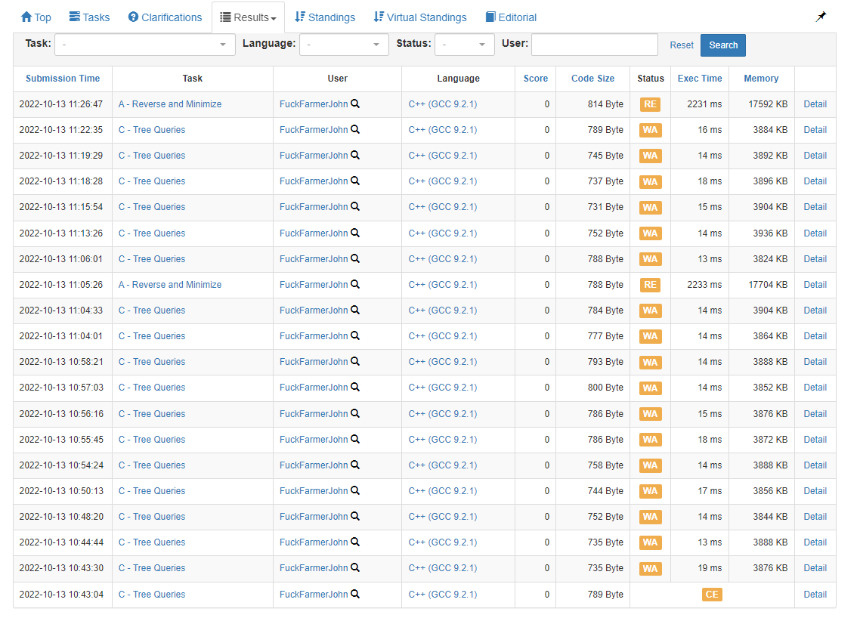
Task: Click magnifier icon in 11:18:28 submission row
Action: [x=355, y=181]
